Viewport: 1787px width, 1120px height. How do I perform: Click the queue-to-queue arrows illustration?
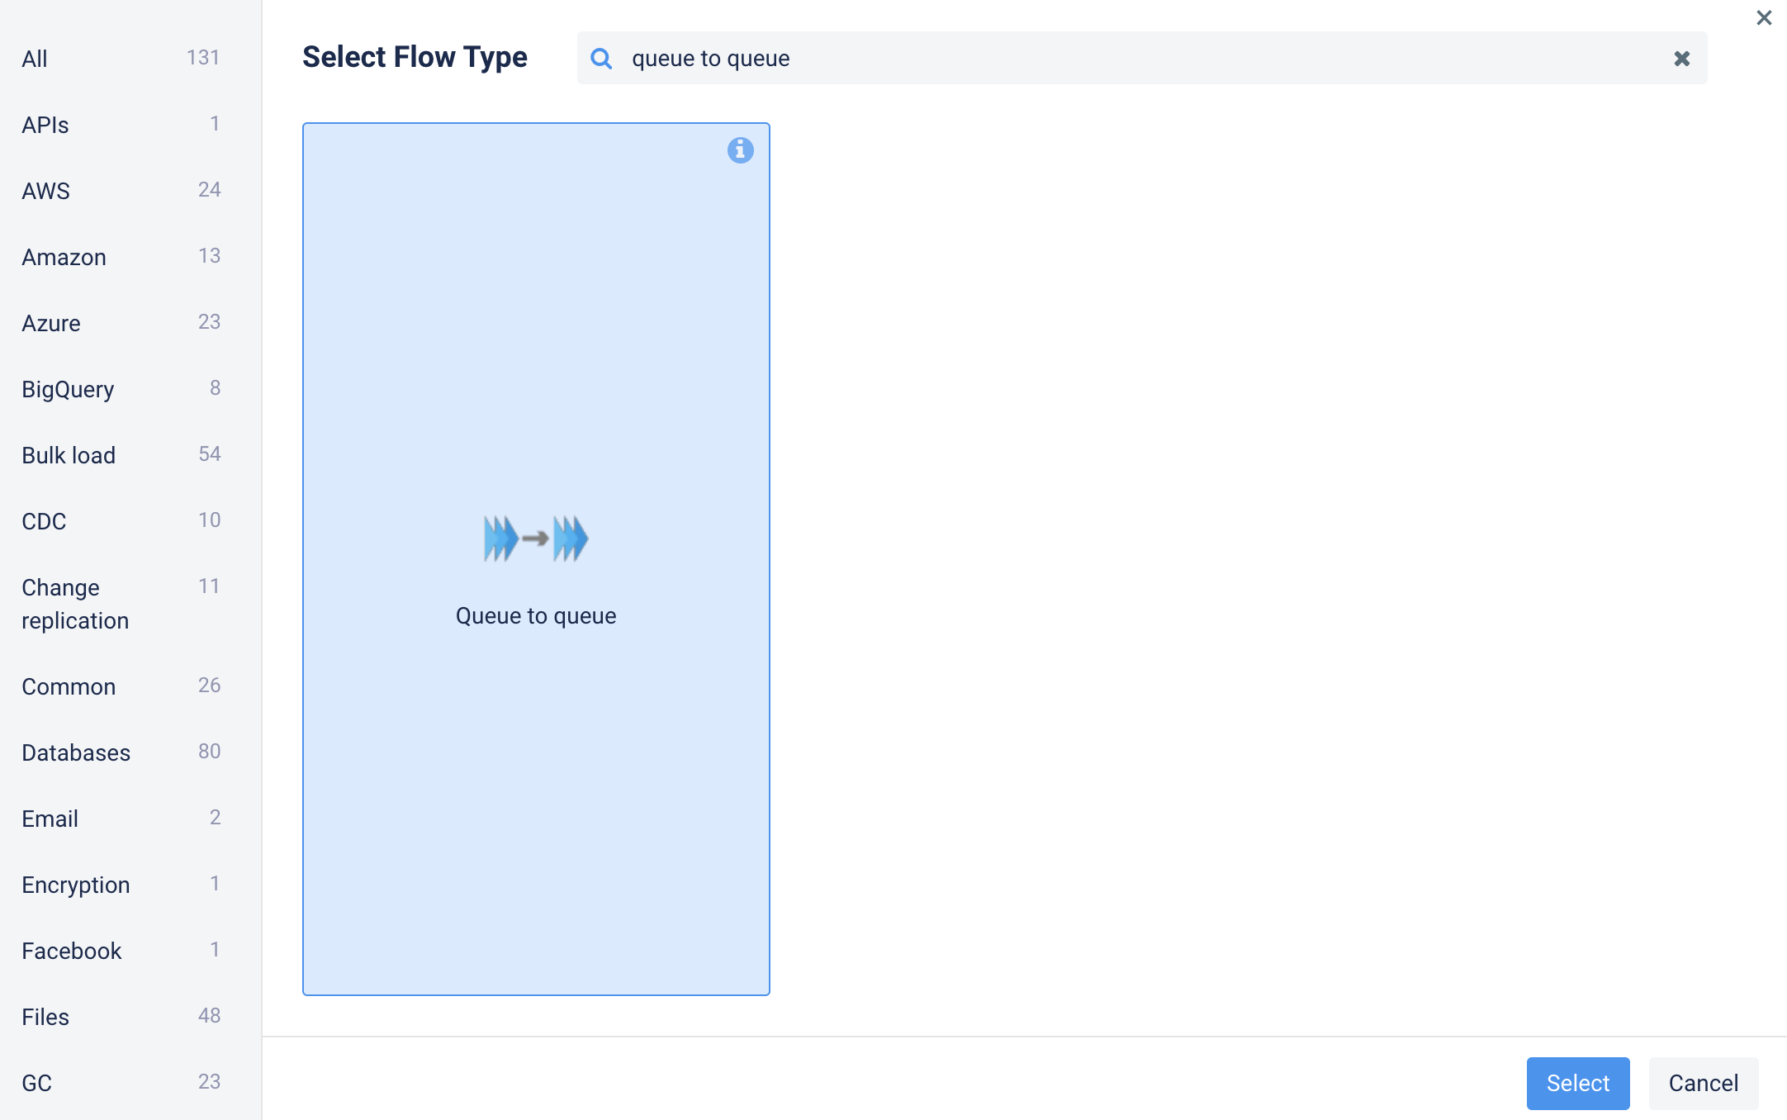coord(536,538)
